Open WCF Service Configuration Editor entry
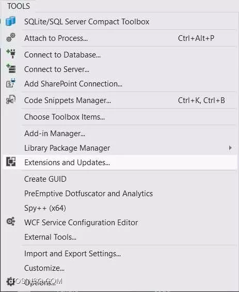Image resolution: width=239 pixels, height=292 pixels. (x=81, y=223)
